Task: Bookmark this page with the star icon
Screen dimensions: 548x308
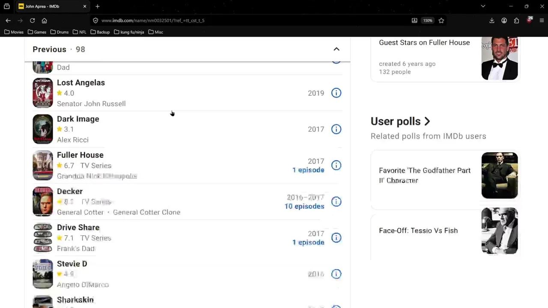Action: pyautogui.click(x=441, y=21)
